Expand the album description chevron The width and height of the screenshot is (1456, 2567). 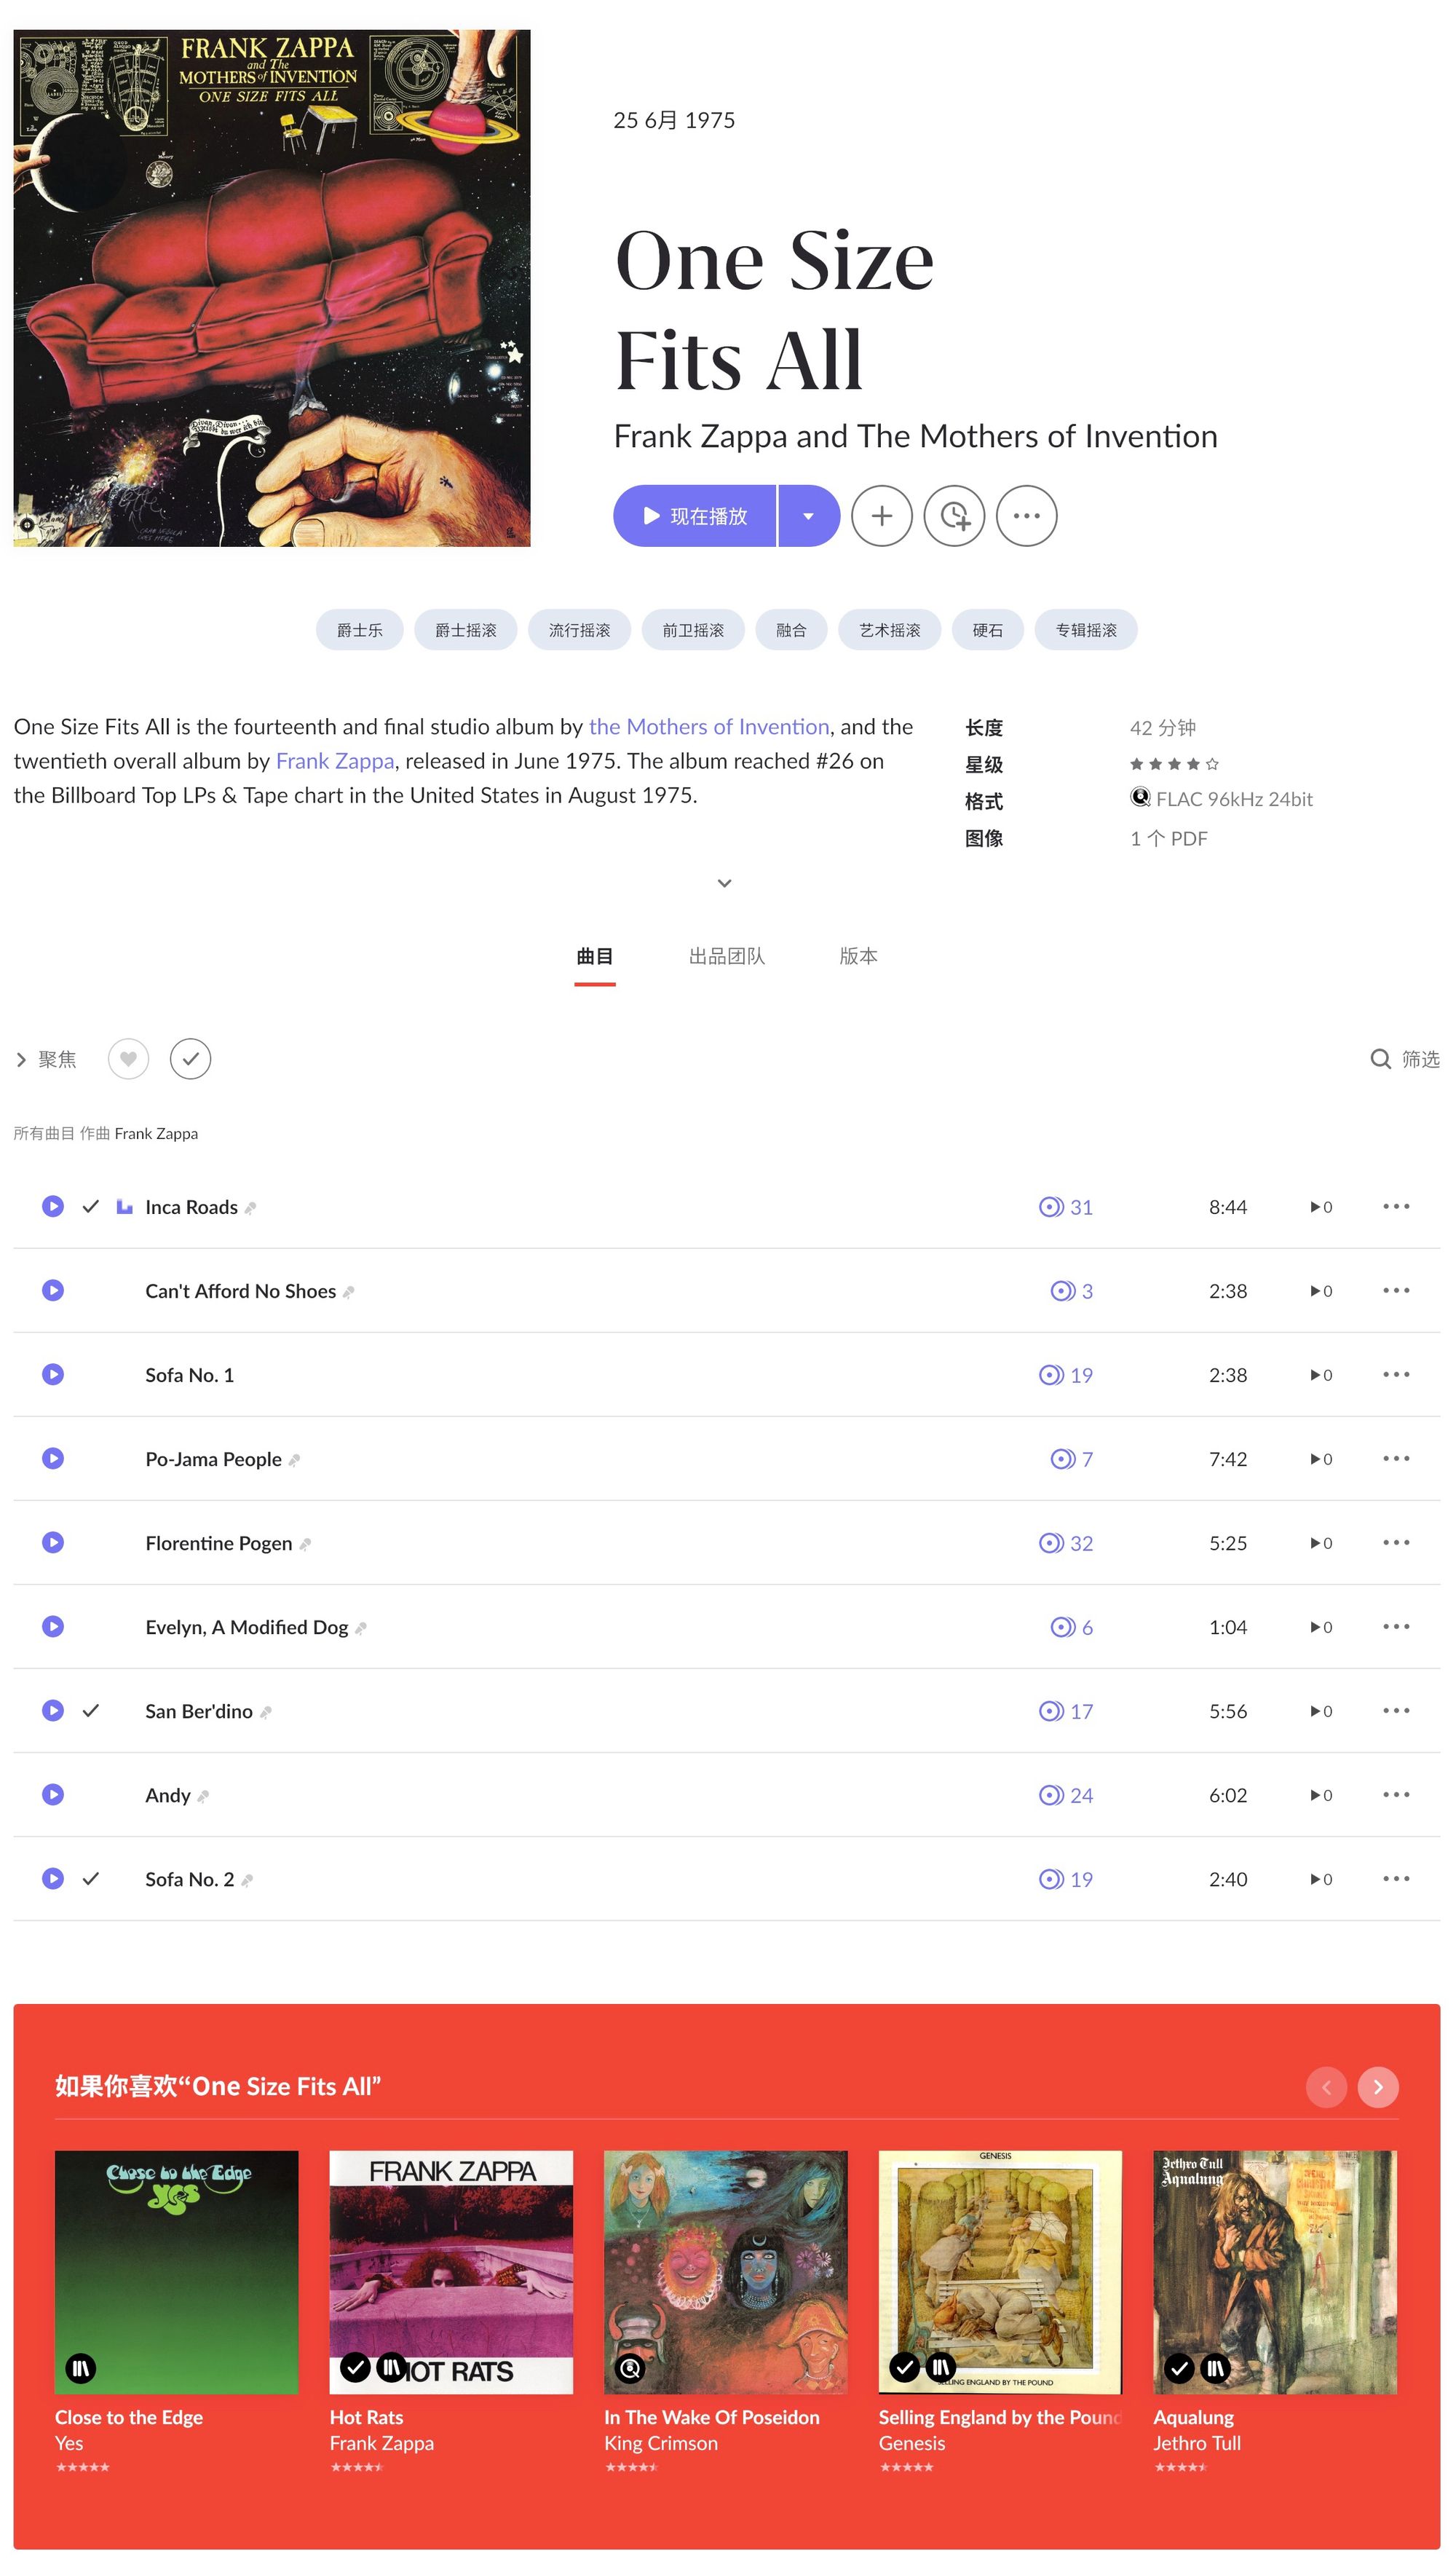[x=725, y=883]
